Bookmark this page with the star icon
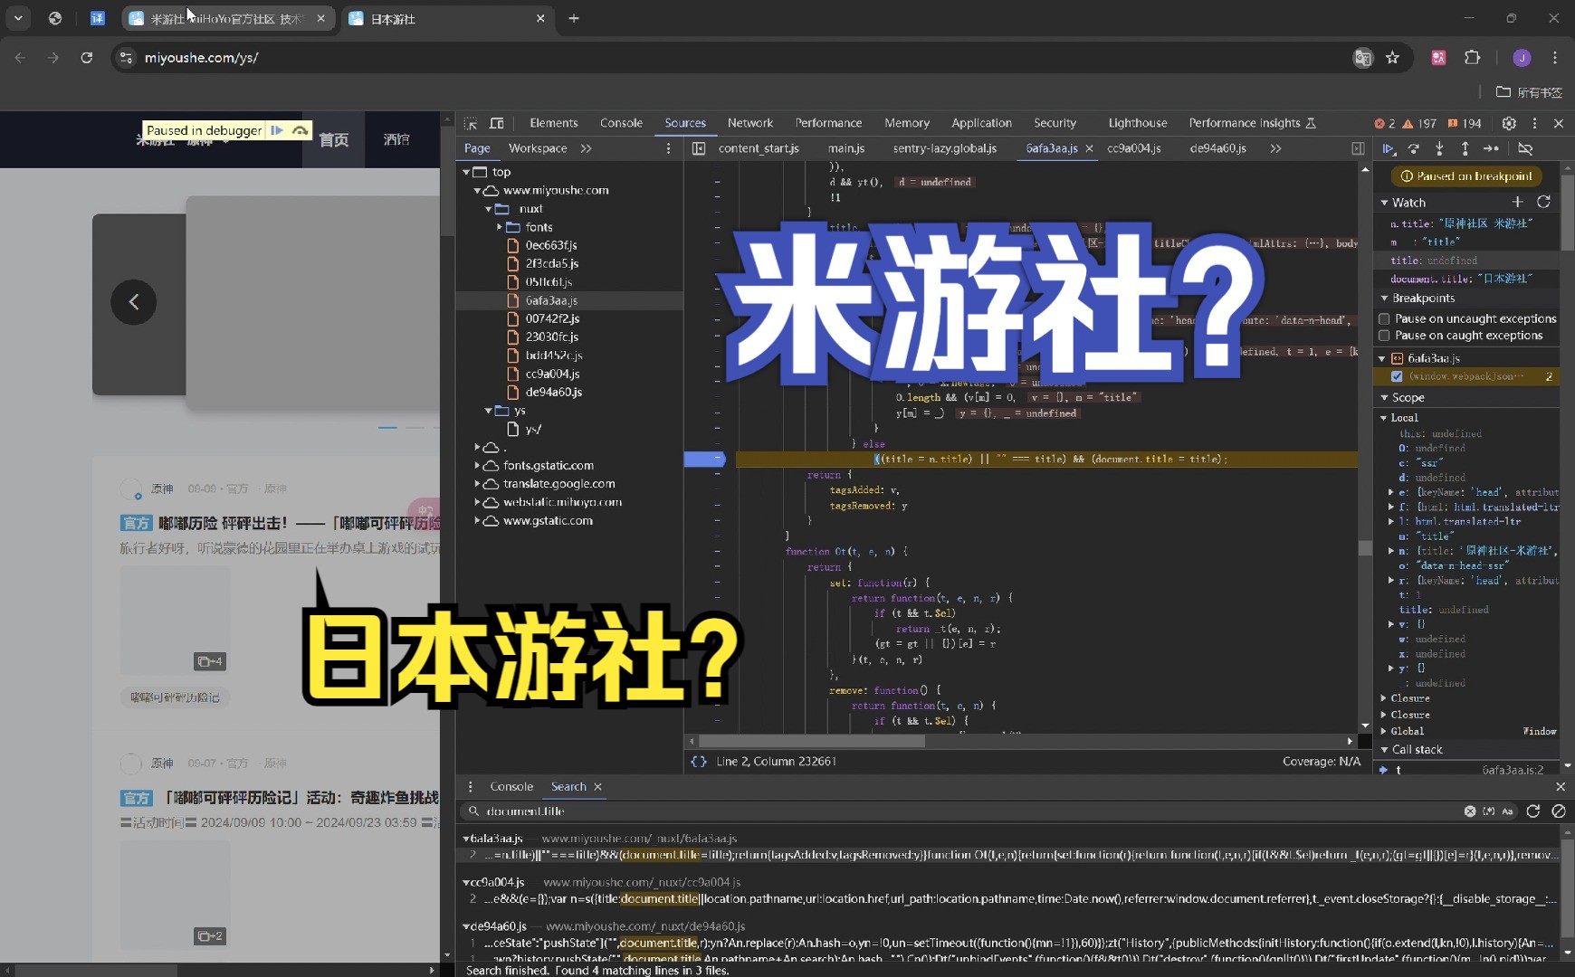The height and width of the screenshot is (977, 1575). [x=1392, y=58]
